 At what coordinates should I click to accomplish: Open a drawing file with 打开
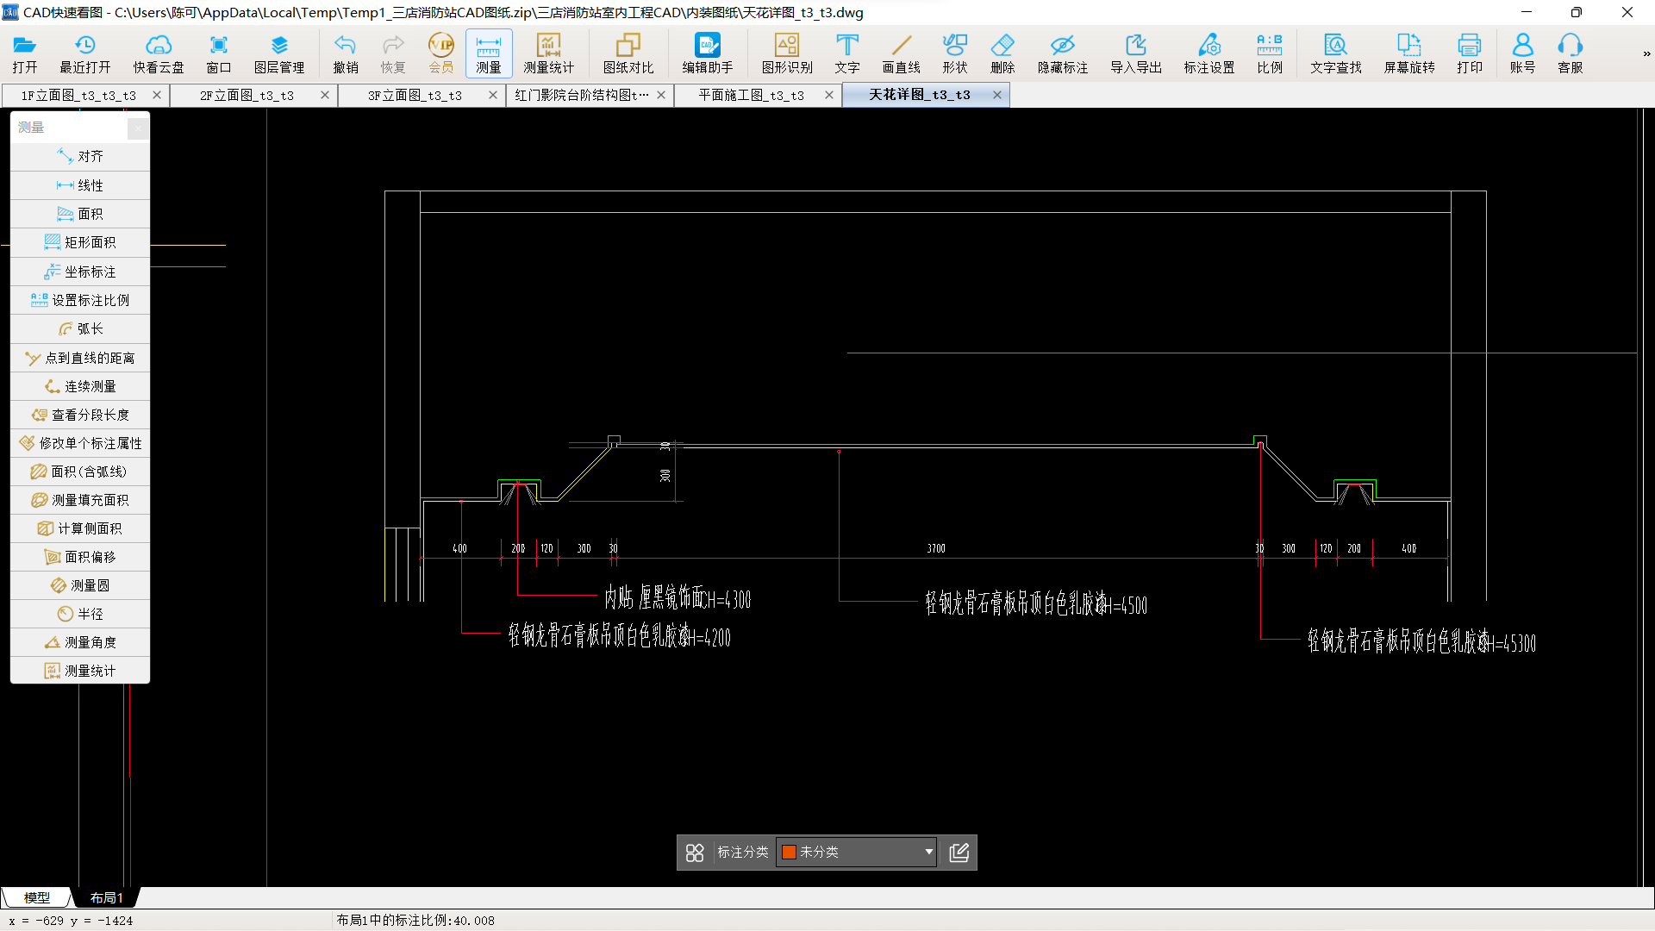[x=25, y=53]
